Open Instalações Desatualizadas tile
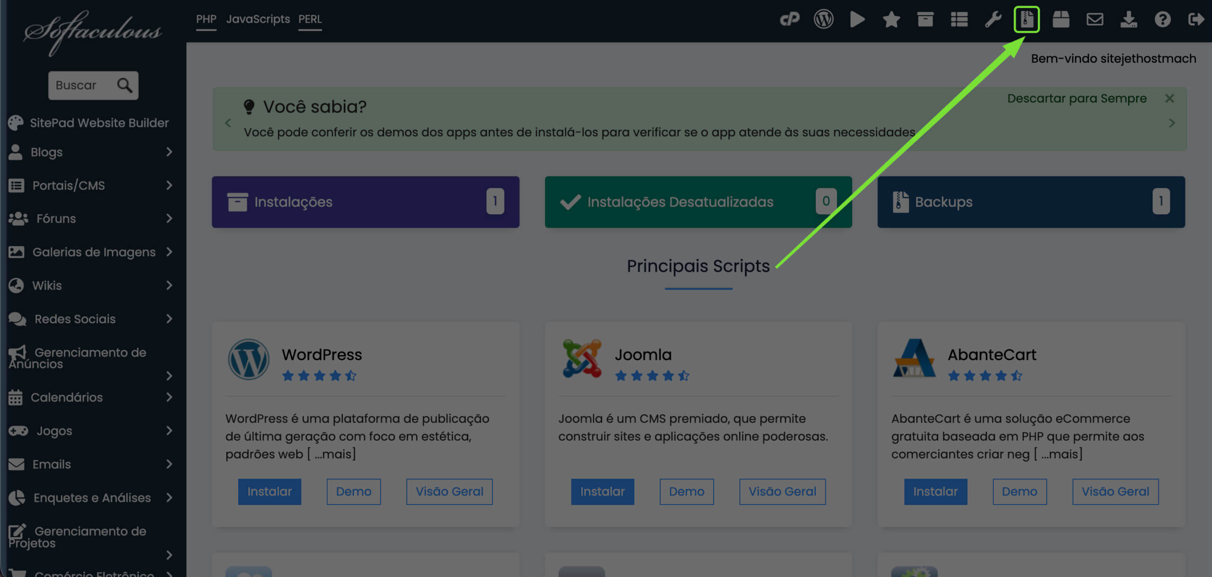The image size is (1212, 577). (x=698, y=202)
